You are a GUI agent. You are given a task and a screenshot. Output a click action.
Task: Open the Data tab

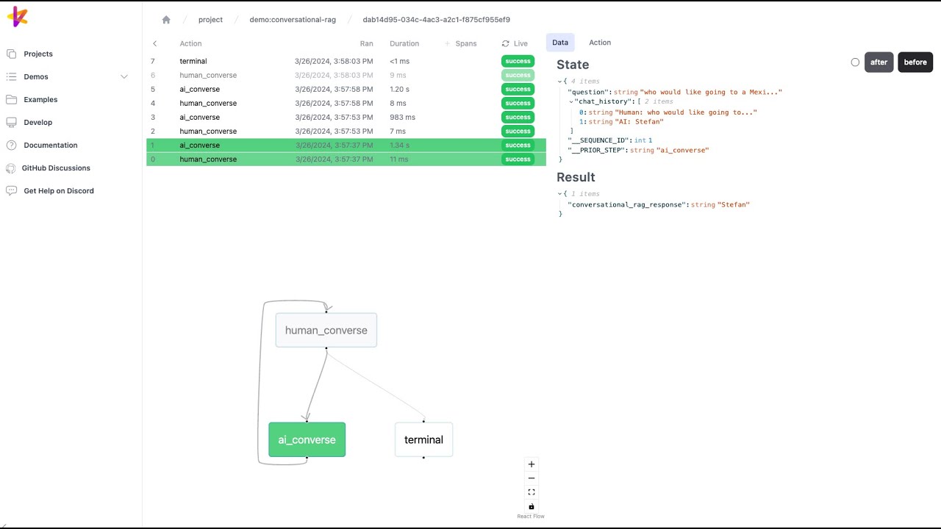(559, 43)
